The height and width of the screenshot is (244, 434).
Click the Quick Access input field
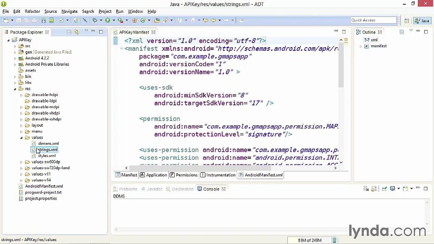point(373,20)
